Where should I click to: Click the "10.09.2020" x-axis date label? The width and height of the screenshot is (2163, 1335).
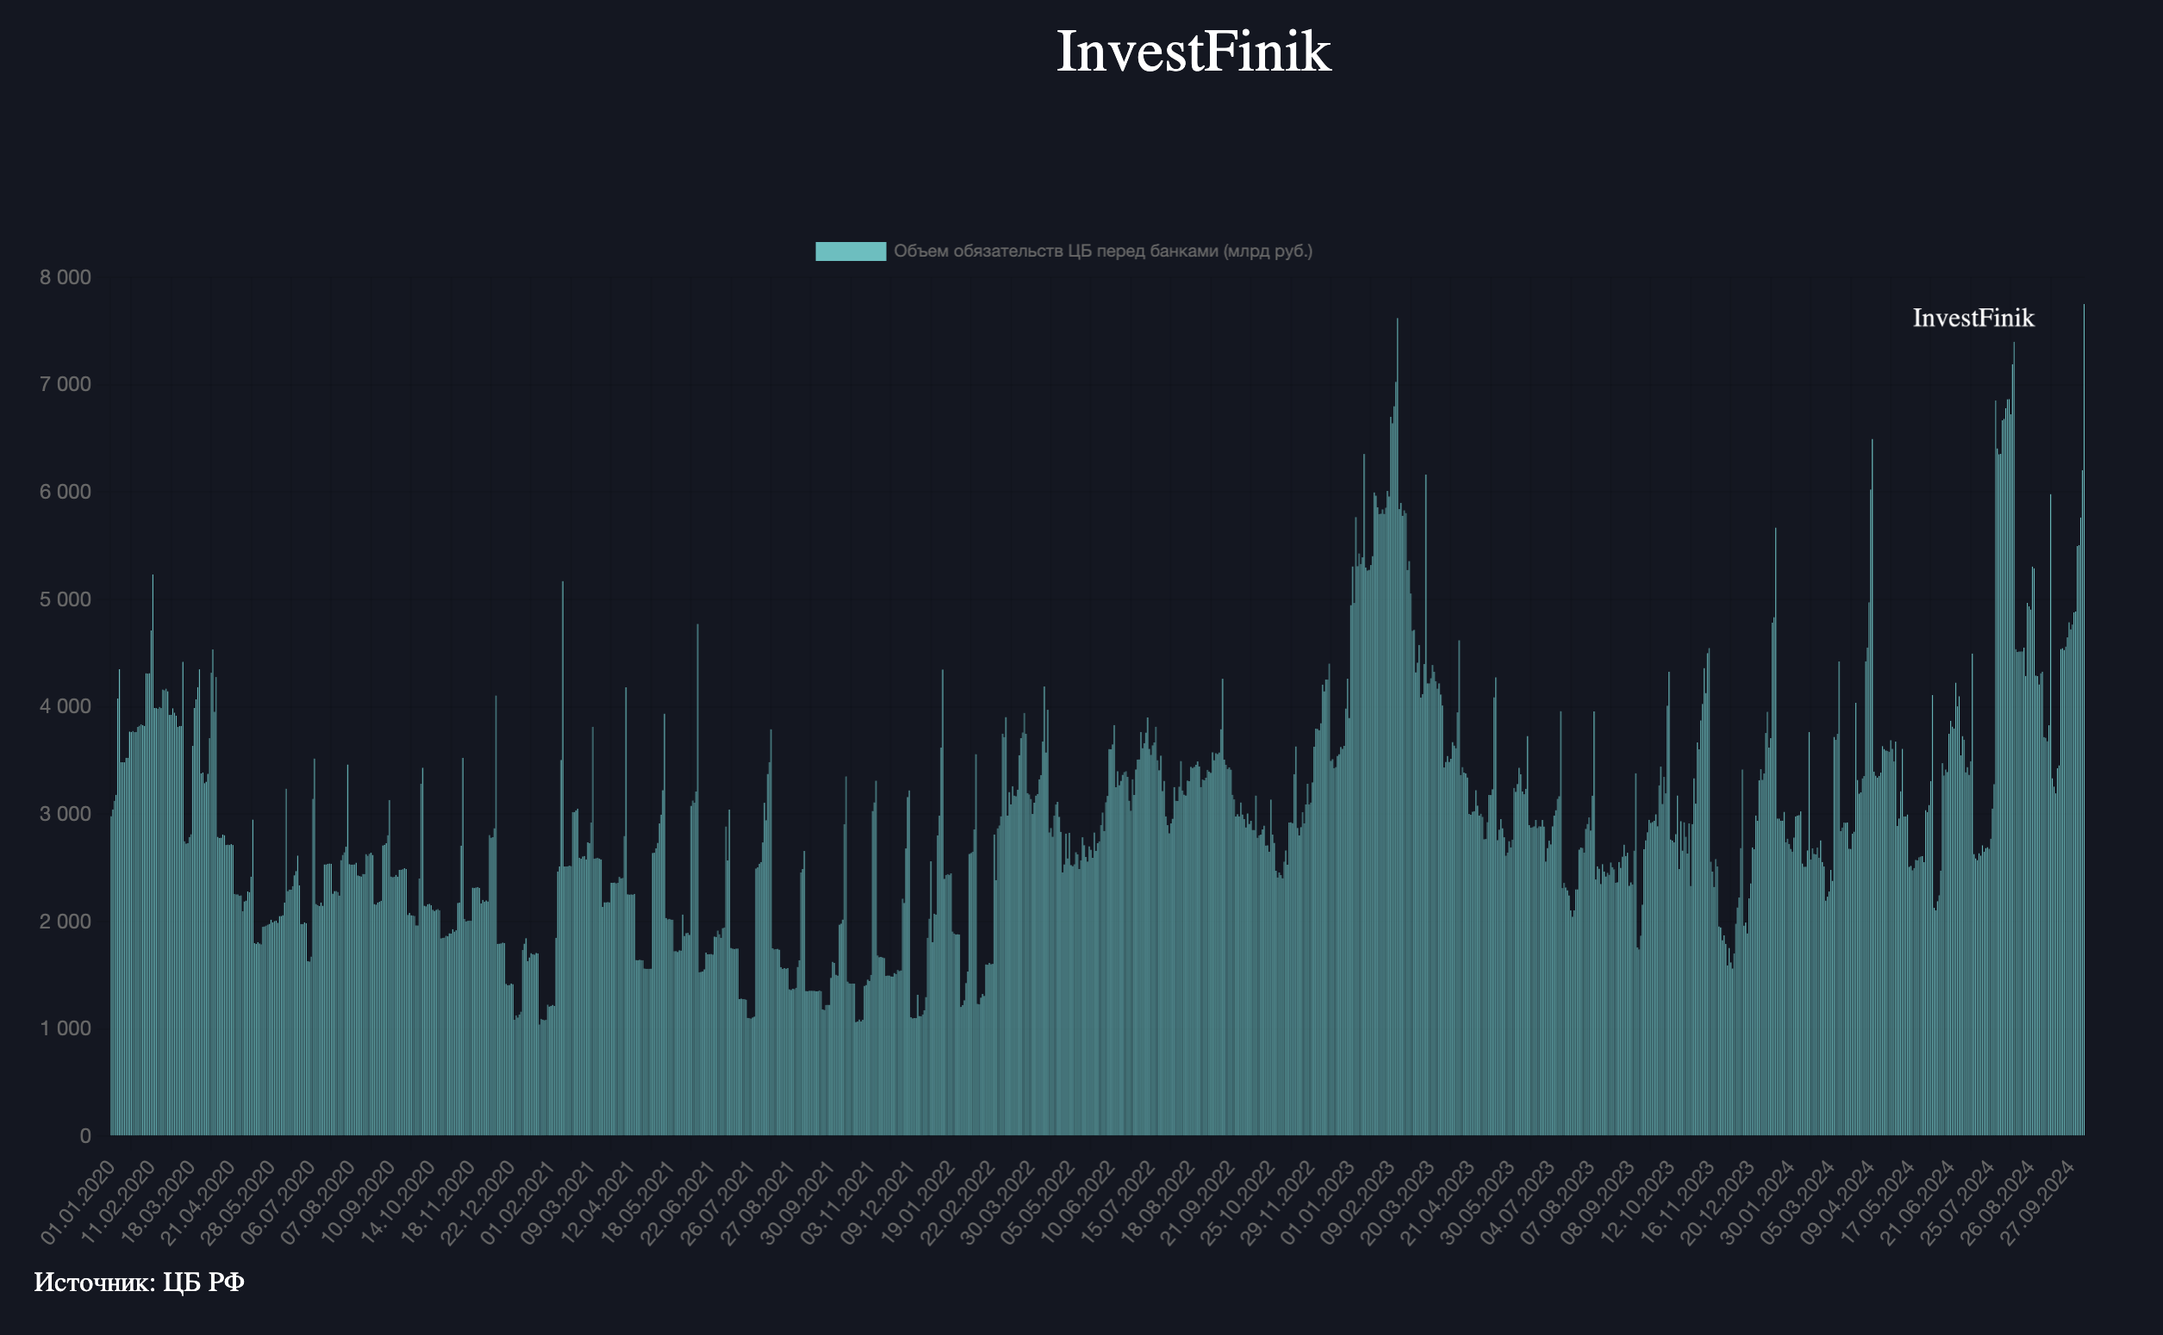pos(358,1202)
